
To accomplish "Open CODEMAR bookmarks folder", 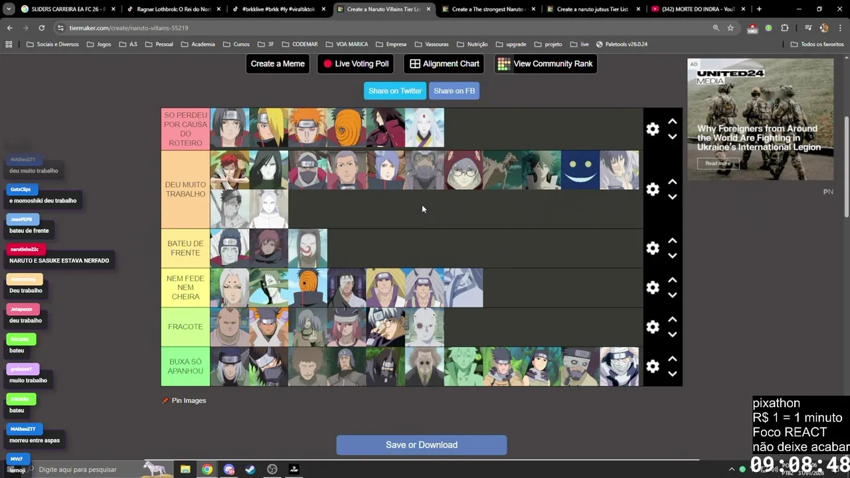I will [x=299, y=44].
